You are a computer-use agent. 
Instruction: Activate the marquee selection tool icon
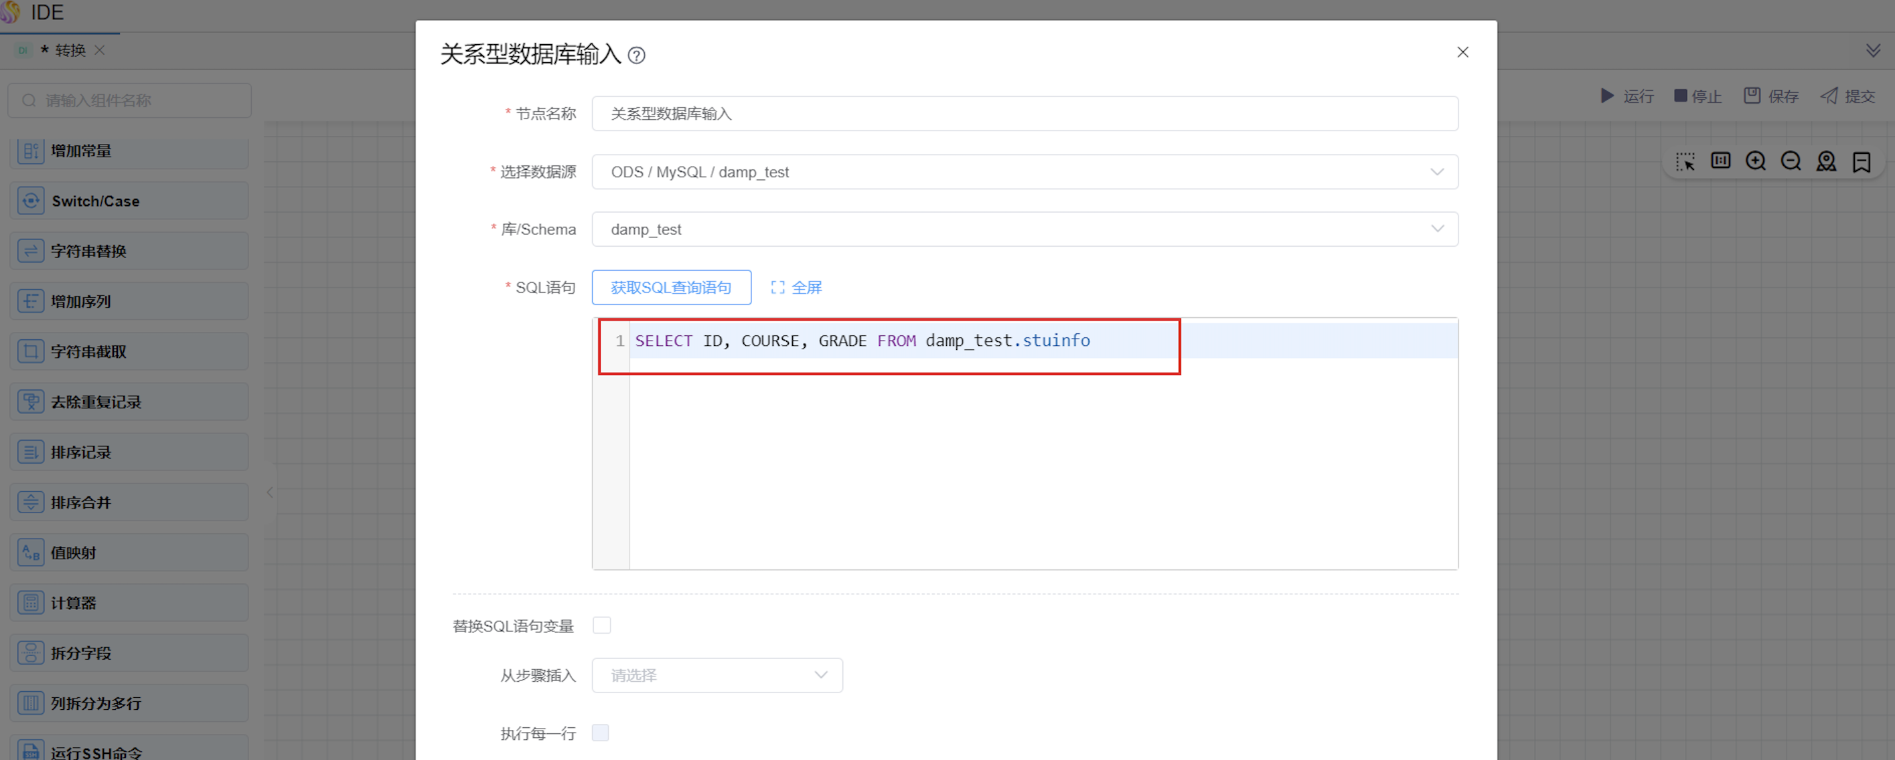click(x=1685, y=161)
